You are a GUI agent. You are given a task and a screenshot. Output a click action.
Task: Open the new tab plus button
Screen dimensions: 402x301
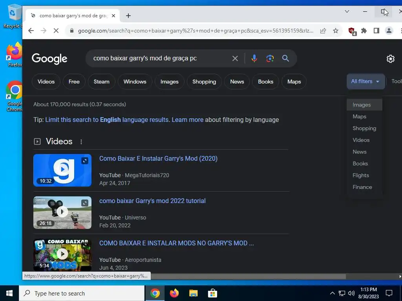128,16
